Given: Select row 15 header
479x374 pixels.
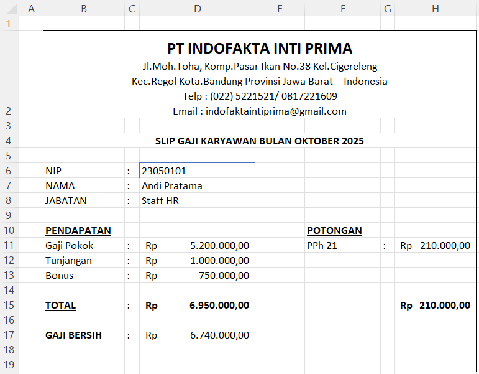Looking at the screenshot, I should point(9,305).
